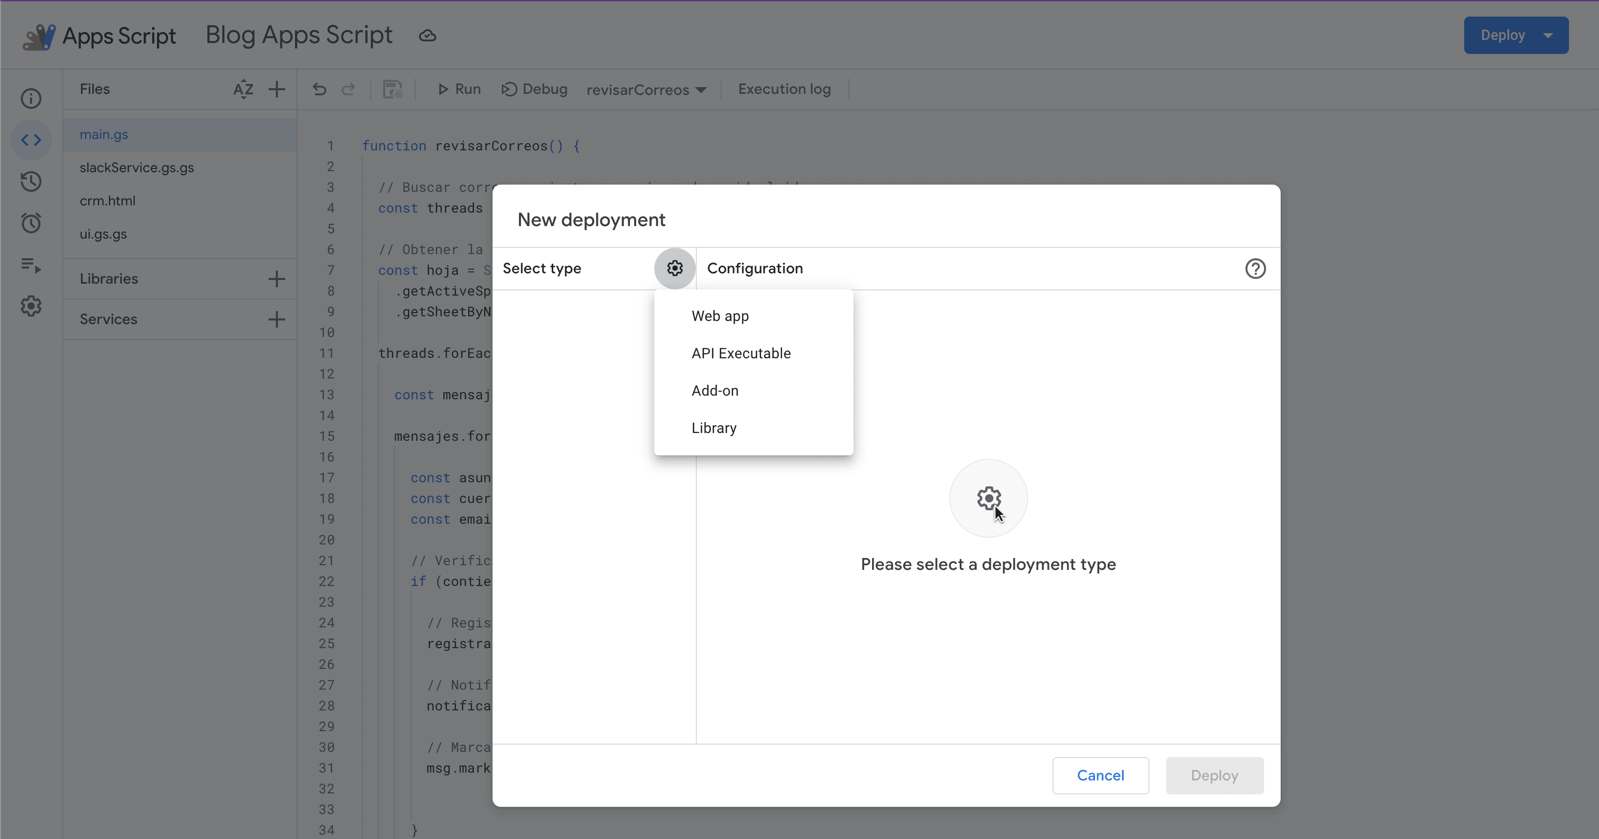Add a library with Libraries plus
The image size is (1599, 839).
276,279
